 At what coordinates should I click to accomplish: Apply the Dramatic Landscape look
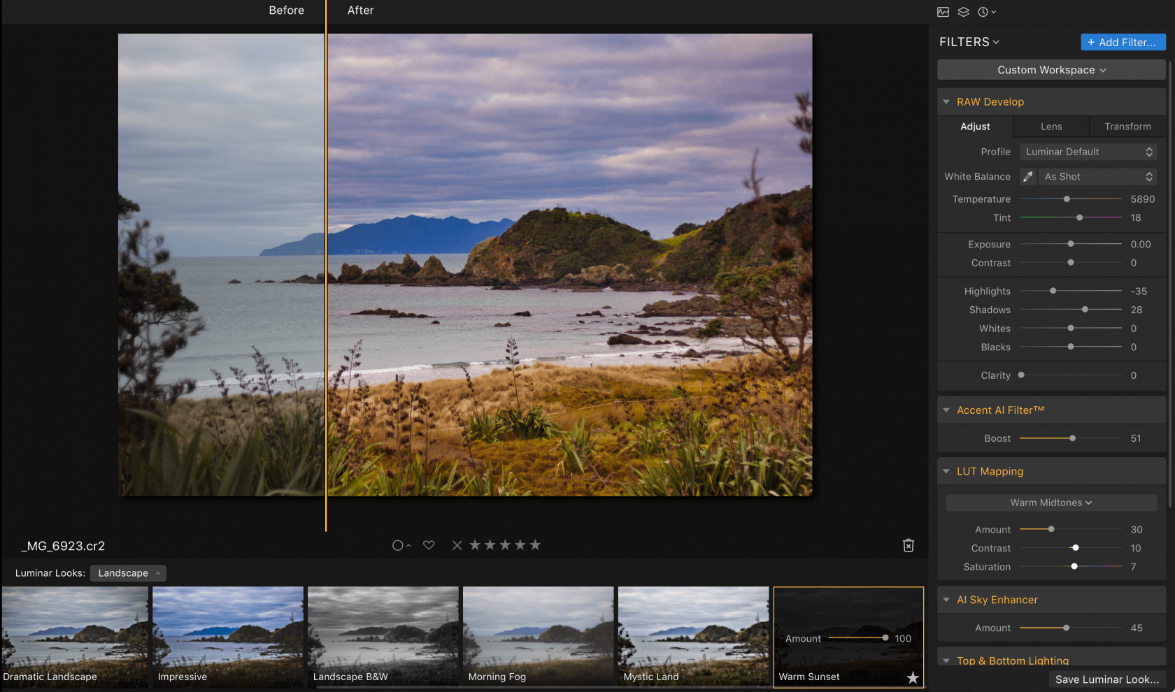pyautogui.click(x=75, y=637)
